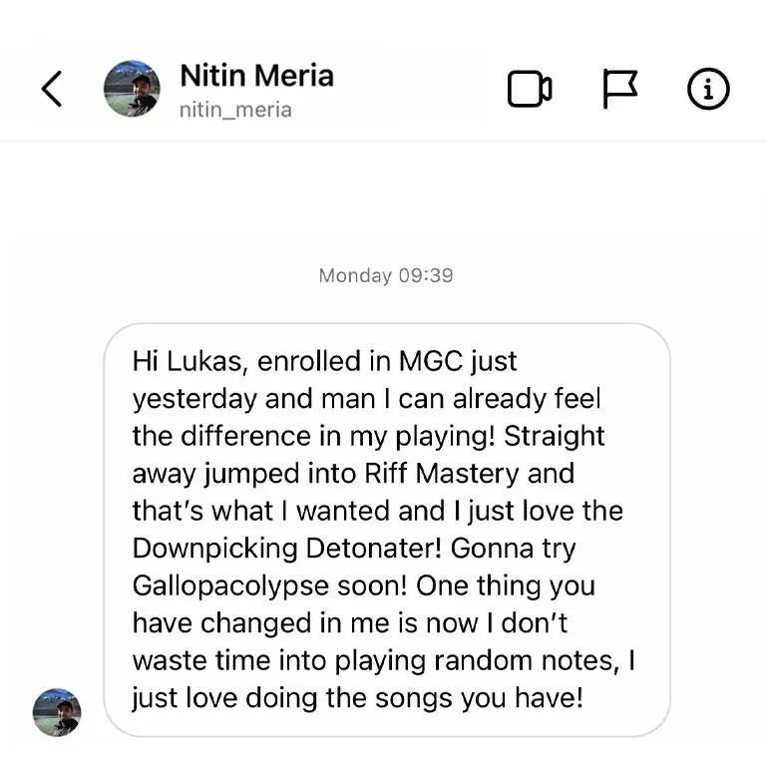Screen dimensions: 766x766
Task: Open Nitin Meria's header profile picture
Action: (x=132, y=89)
